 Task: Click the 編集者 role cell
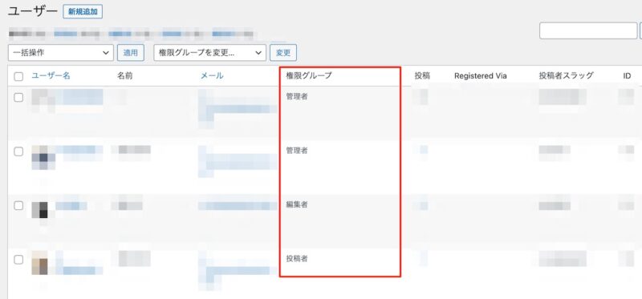296,205
